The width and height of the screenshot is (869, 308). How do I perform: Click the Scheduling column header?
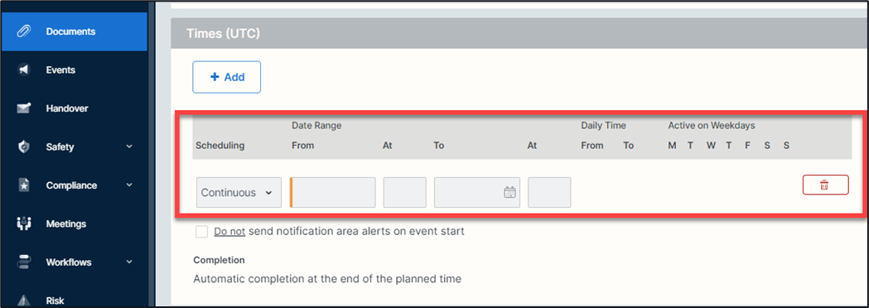point(220,146)
